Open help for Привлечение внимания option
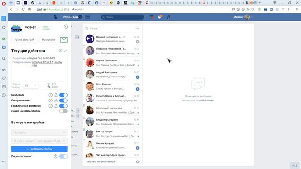 coord(50,106)
